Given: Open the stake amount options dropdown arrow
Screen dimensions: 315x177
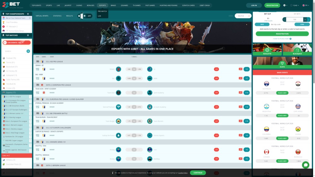Looking at the screenshot, I should click(x=309, y=20).
